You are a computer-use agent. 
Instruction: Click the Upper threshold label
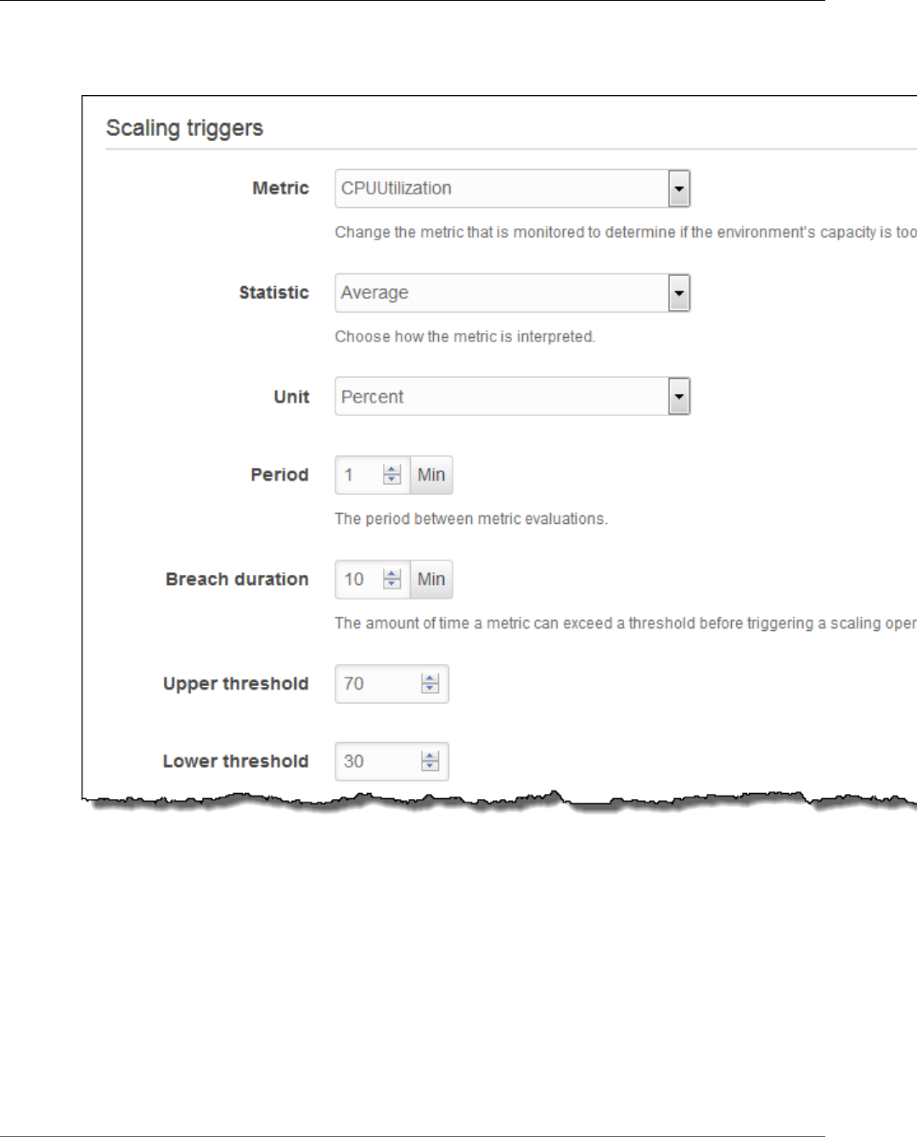[x=235, y=684]
